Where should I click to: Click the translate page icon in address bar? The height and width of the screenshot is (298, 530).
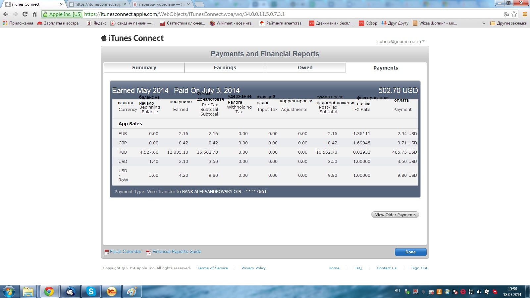click(x=506, y=14)
